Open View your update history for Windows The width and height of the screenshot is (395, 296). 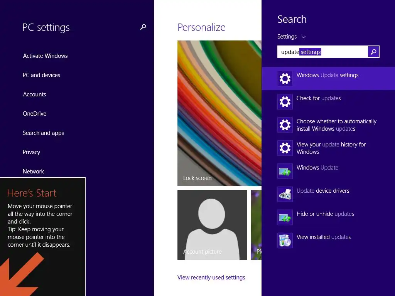[x=328, y=148]
